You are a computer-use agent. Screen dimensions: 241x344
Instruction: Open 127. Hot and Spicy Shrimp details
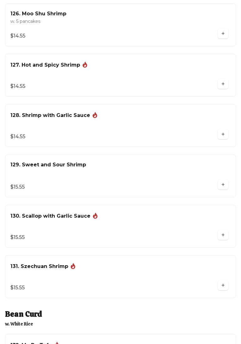tap(45, 65)
